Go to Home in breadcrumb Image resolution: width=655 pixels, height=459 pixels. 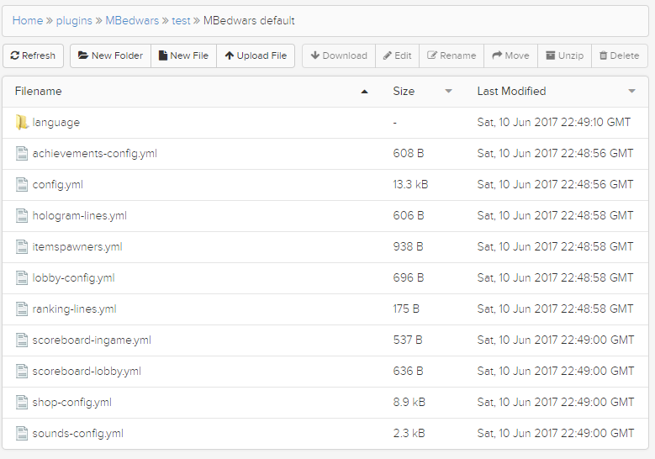[28, 20]
